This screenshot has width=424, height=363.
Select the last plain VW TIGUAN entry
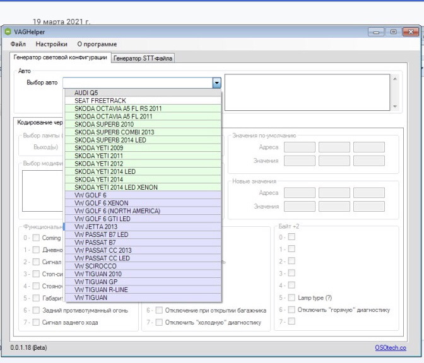(143, 297)
